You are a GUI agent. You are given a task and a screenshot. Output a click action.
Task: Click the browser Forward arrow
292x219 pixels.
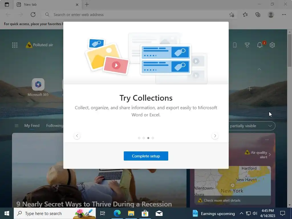pyautogui.click(x=21, y=15)
